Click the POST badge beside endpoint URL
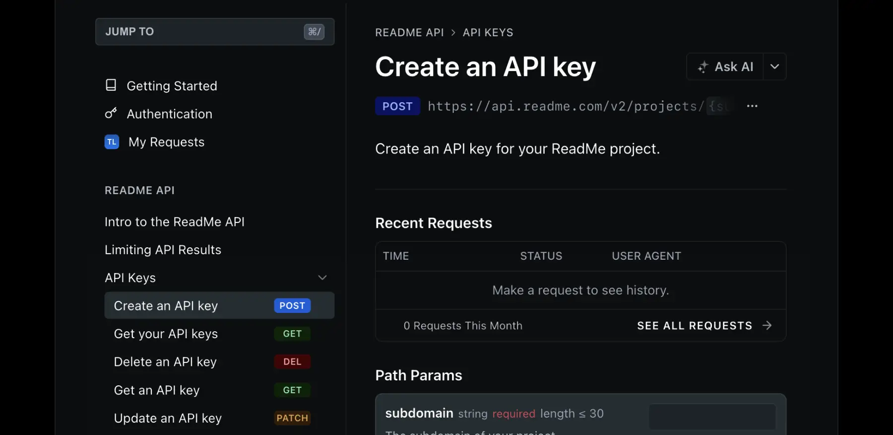Viewport: 893px width, 435px height. point(397,106)
